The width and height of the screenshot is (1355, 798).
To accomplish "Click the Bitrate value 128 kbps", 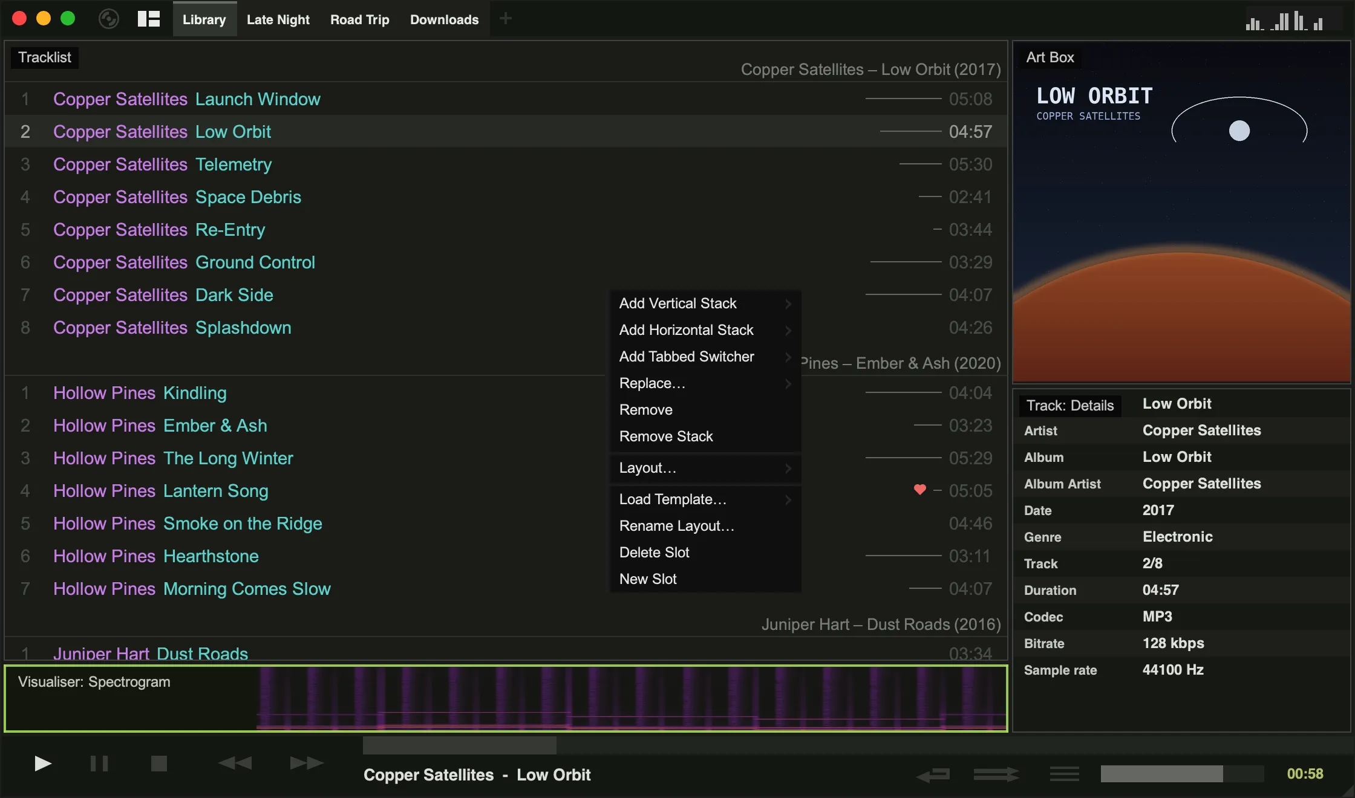I will pyautogui.click(x=1174, y=643).
